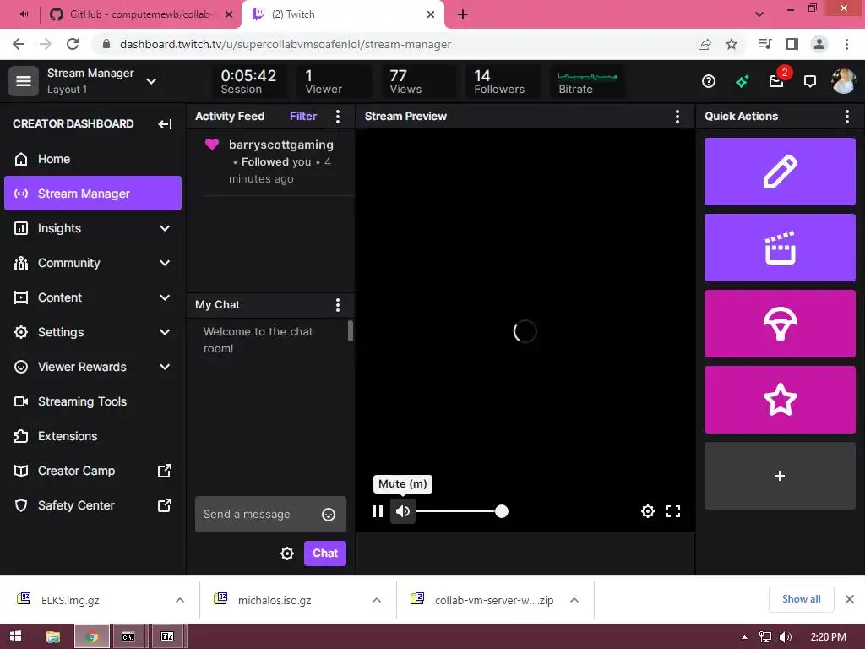Click the clip clapperboard quick action
The width and height of the screenshot is (865, 649).
[x=780, y=248]
